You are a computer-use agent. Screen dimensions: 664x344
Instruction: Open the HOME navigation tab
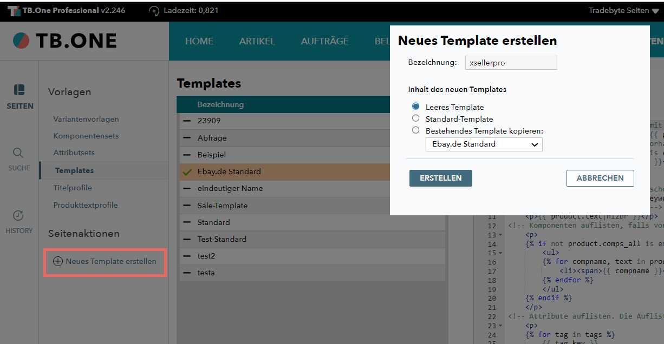point(199,41)
